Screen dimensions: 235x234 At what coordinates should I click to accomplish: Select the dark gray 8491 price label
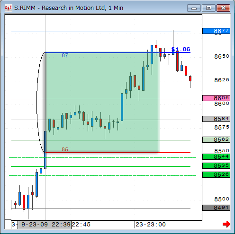(x=216, y=208)
